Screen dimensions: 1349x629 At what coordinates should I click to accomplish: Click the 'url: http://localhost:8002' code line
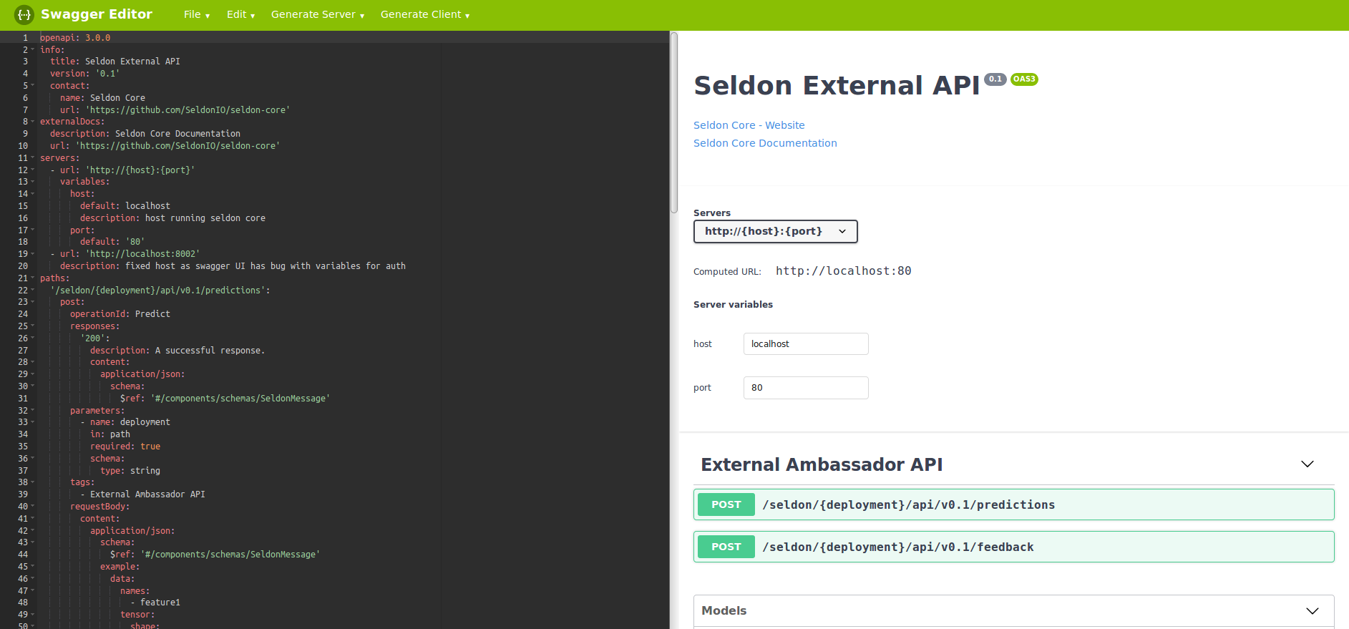[125, 254]
